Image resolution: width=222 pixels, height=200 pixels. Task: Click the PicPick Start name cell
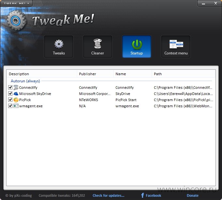126,100
